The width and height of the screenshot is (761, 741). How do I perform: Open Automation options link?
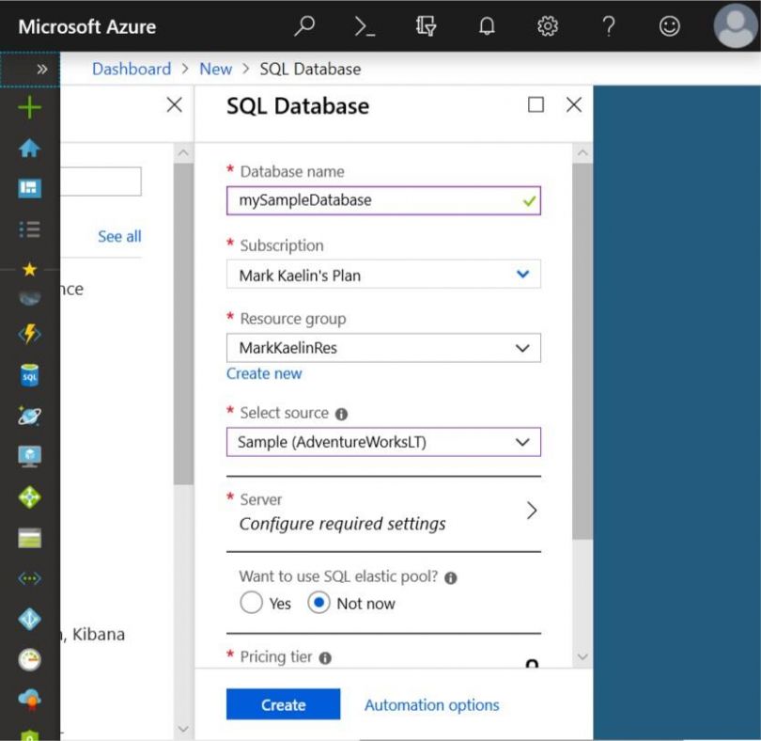pyautogui.click(x=431, y=703)
